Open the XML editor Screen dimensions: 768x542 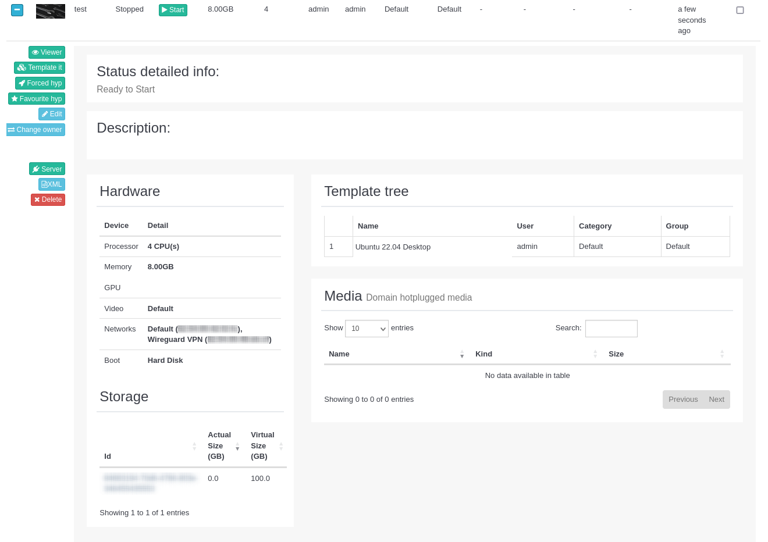point(52,184)
